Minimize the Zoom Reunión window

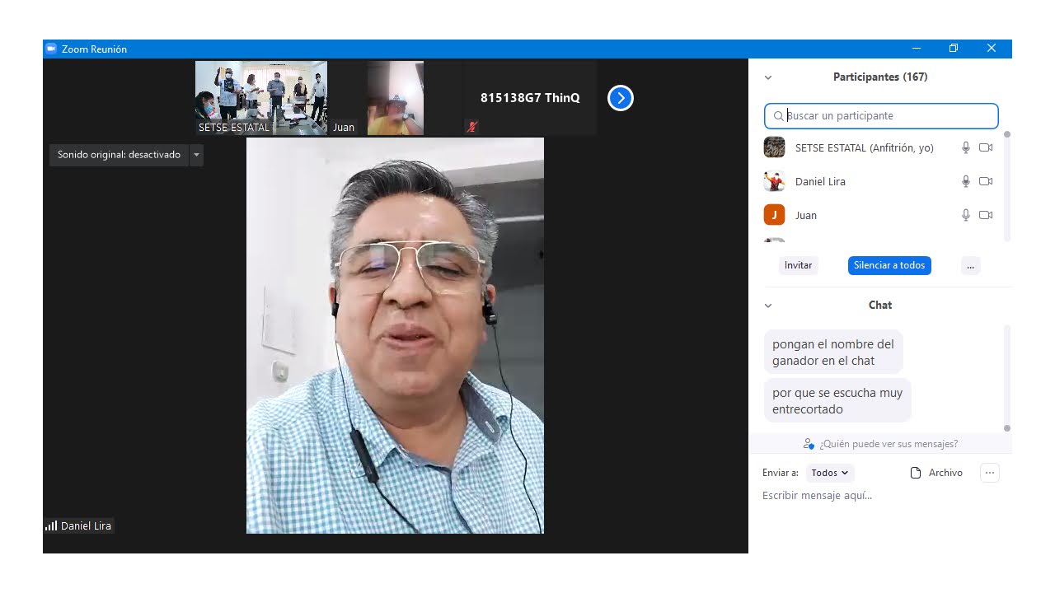916,49
